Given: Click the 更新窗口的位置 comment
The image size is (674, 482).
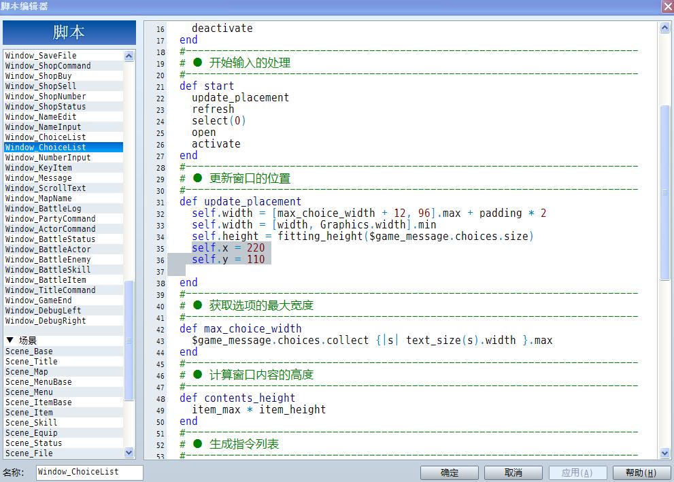Looking at the screenshot, I should point(250,178).
